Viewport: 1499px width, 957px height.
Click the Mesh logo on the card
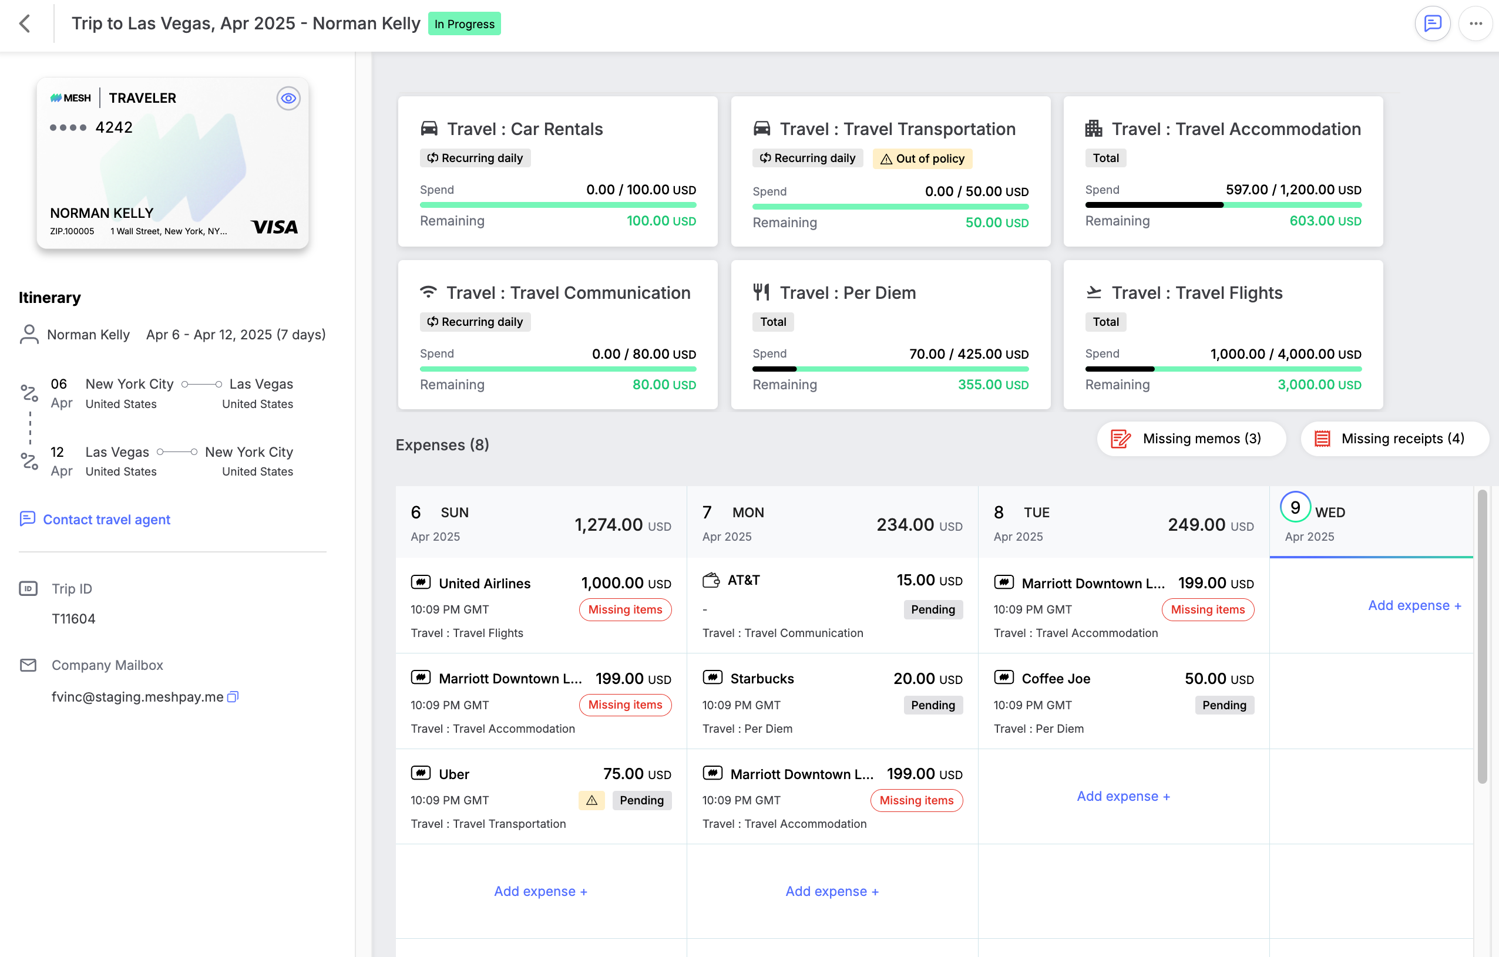click(x=70, y=98)
